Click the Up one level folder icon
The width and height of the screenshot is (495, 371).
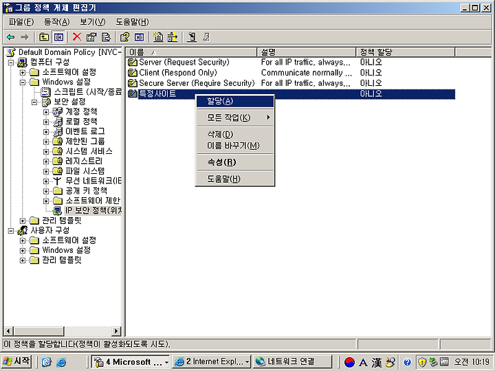click(43, 37)
